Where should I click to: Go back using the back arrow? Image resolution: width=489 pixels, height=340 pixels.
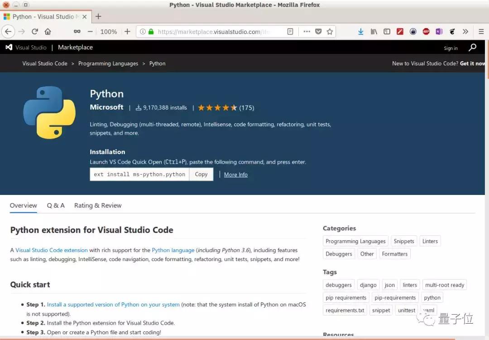(x=8, y=31)
